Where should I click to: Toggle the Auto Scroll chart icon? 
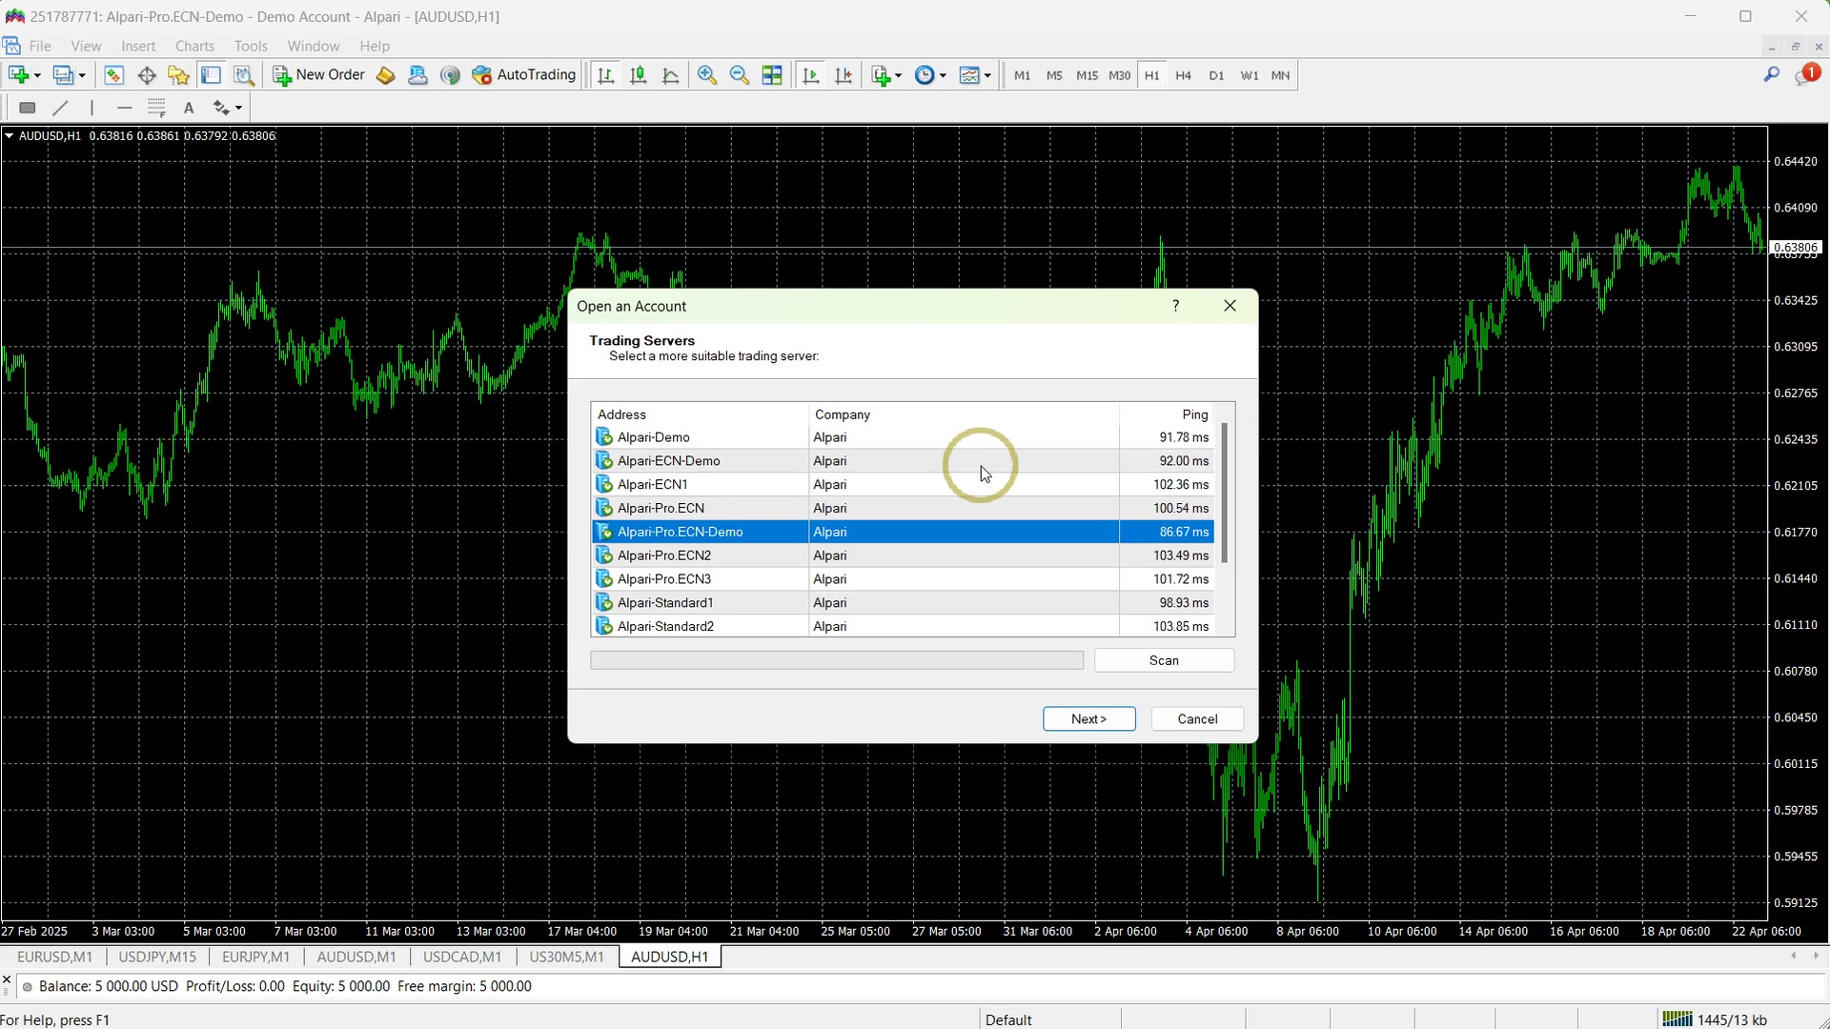click(x=811, y=75)
